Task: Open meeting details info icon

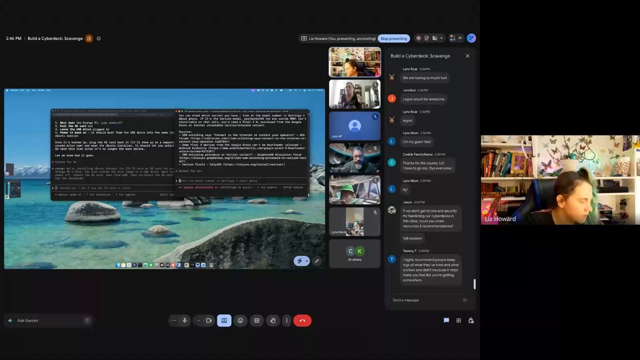Action: pos(98,38)
